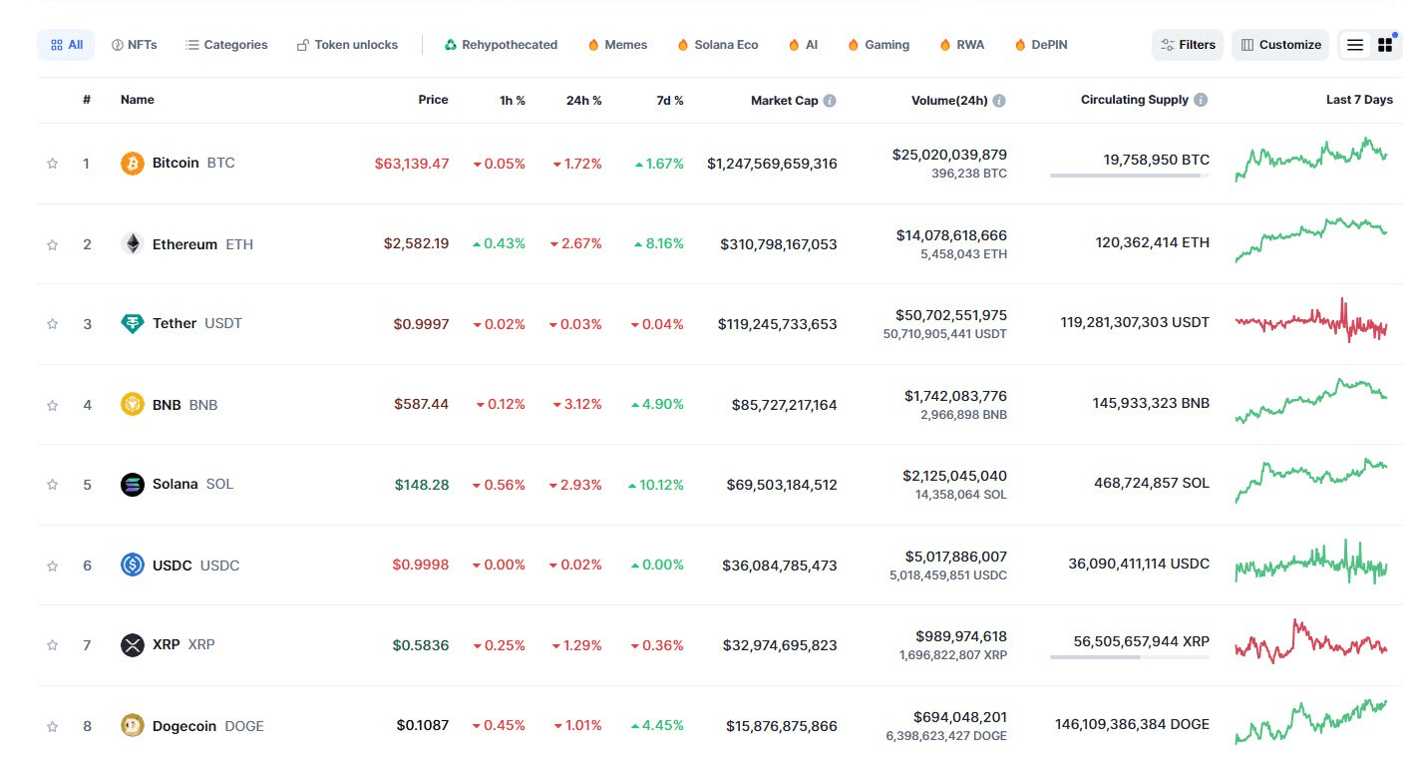Open the Bitcoin BTC coin page
Viewport: 1414px width, 762px height.
point(193,163)
